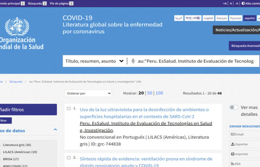Show 100 results per page

click(159, 93)
